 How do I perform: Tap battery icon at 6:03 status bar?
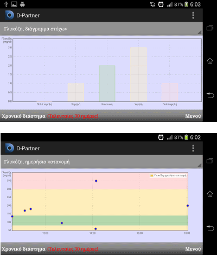(187, 4)
